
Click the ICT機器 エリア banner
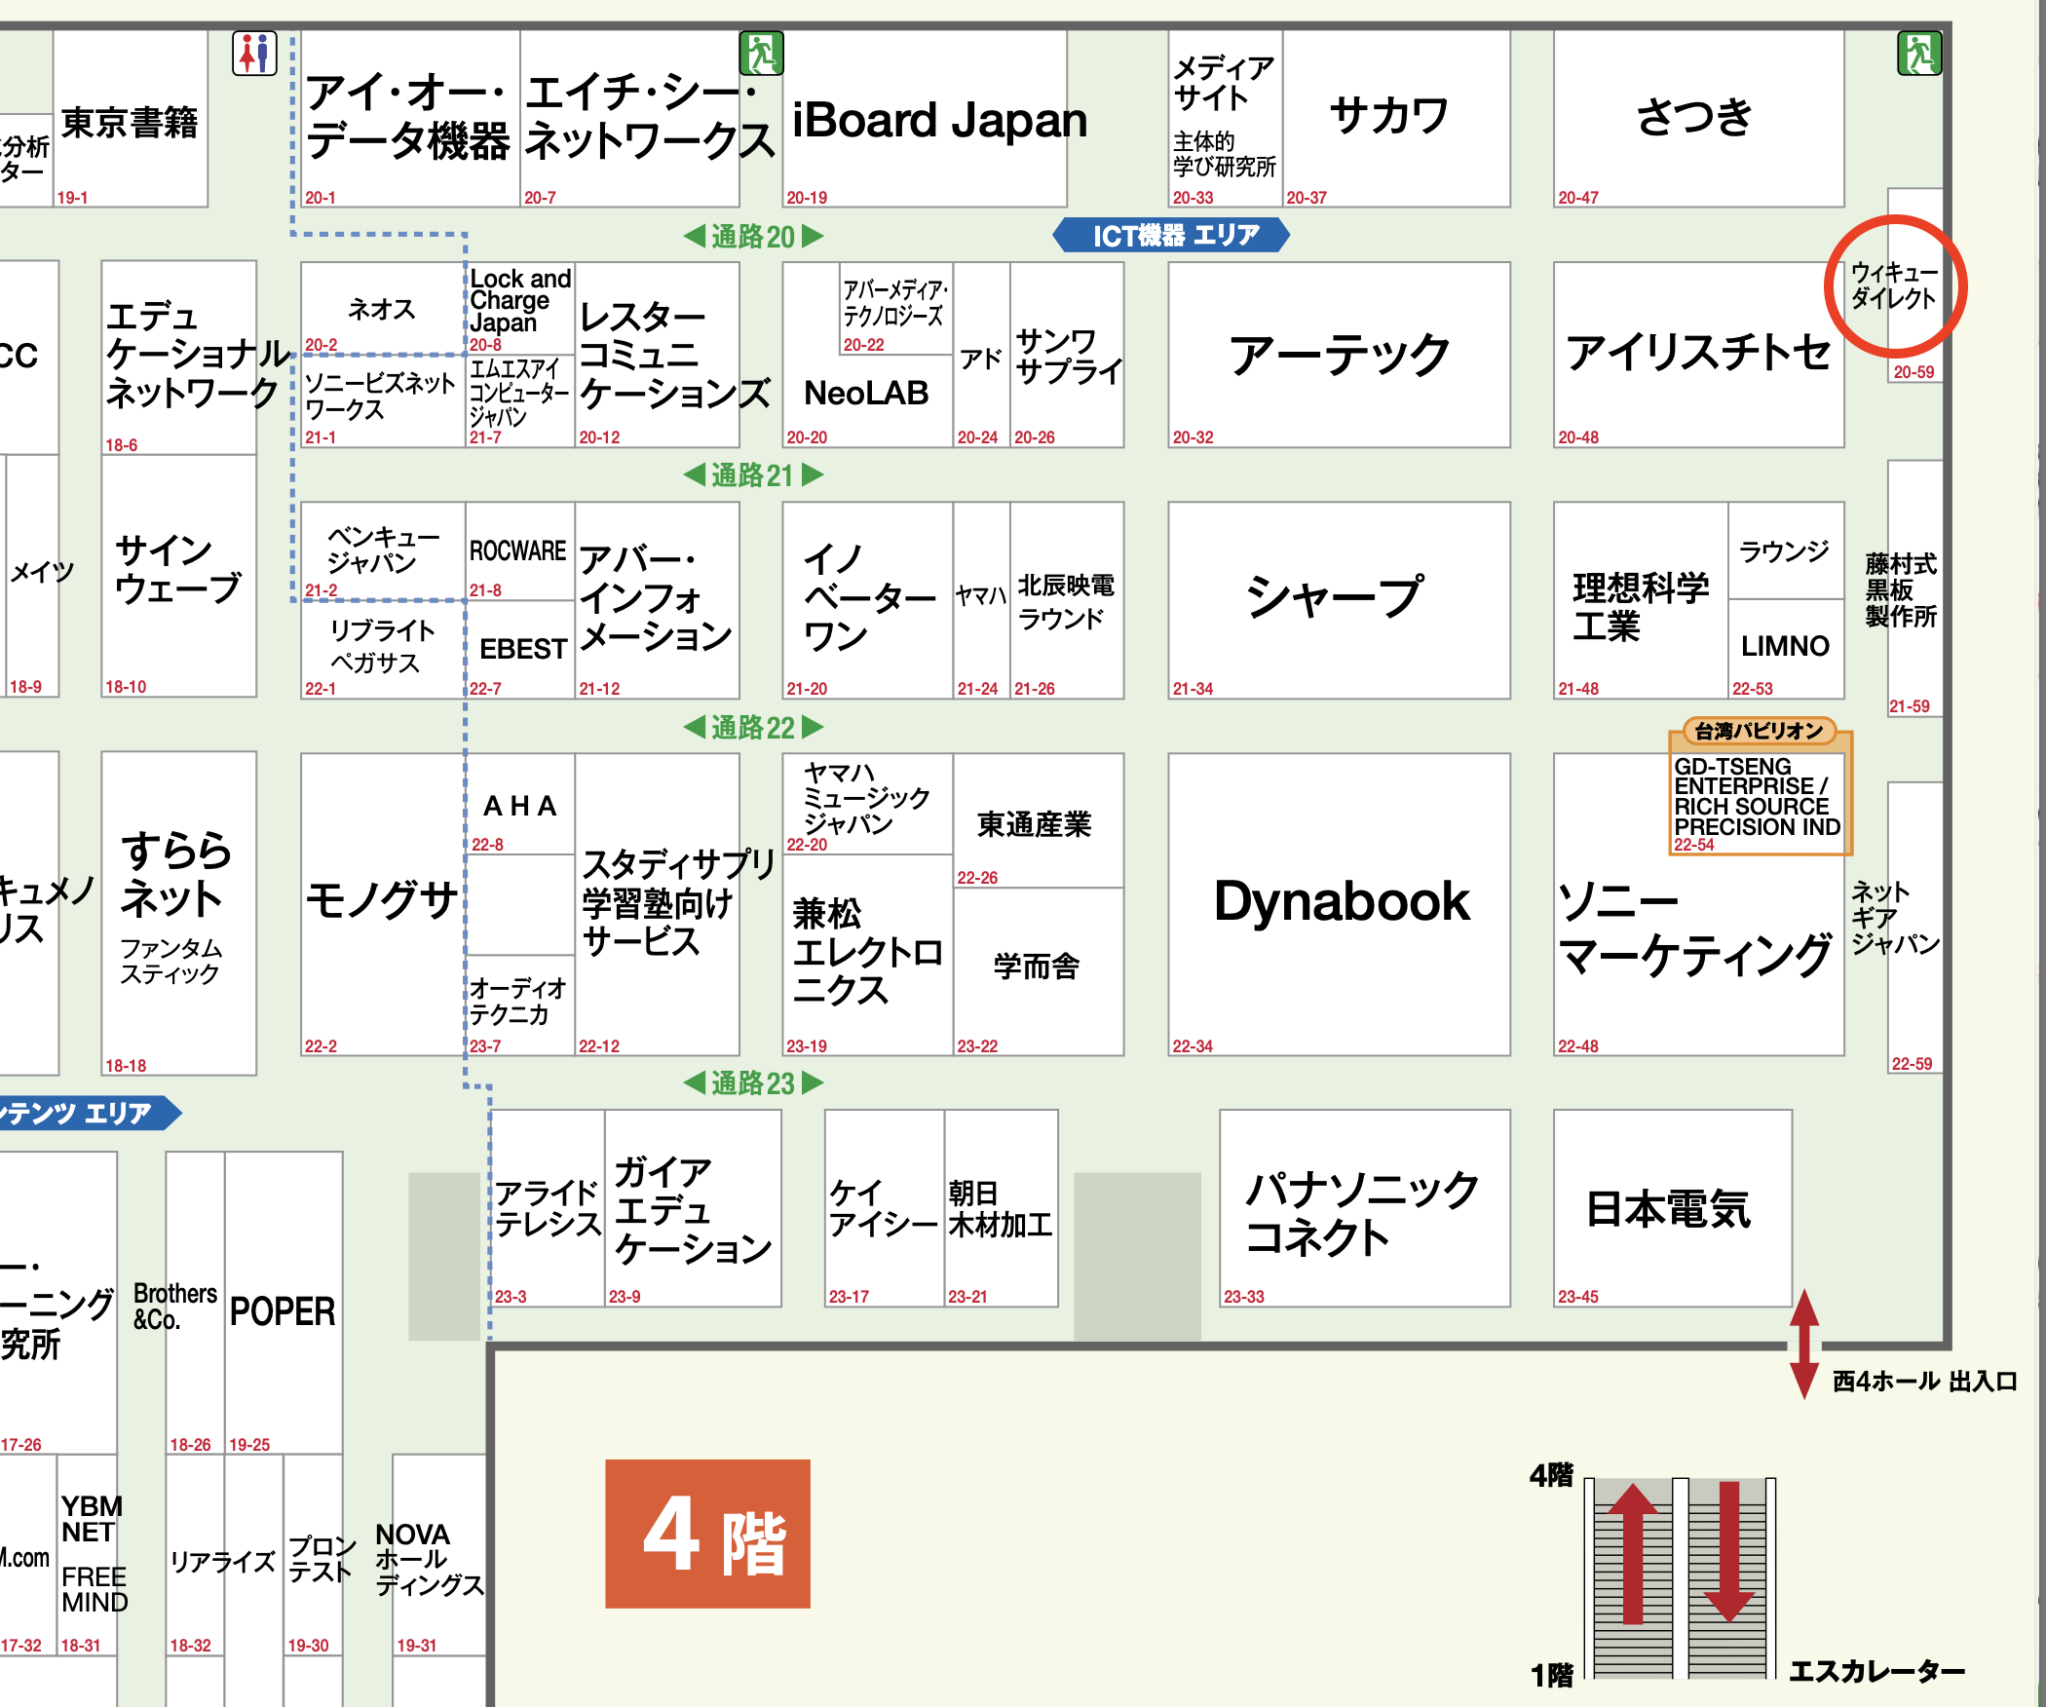(x=1171, y=235)
